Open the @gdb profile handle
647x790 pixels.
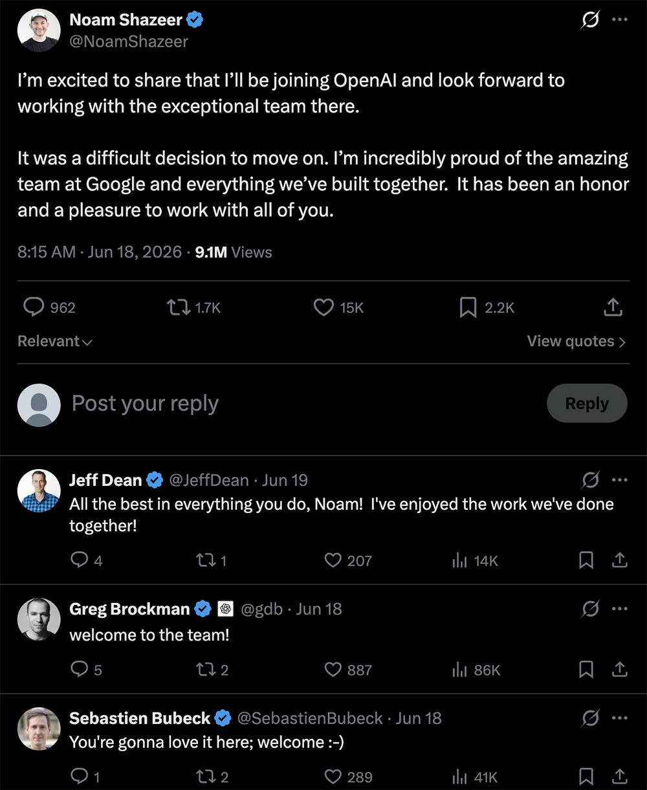pos(261,609)
